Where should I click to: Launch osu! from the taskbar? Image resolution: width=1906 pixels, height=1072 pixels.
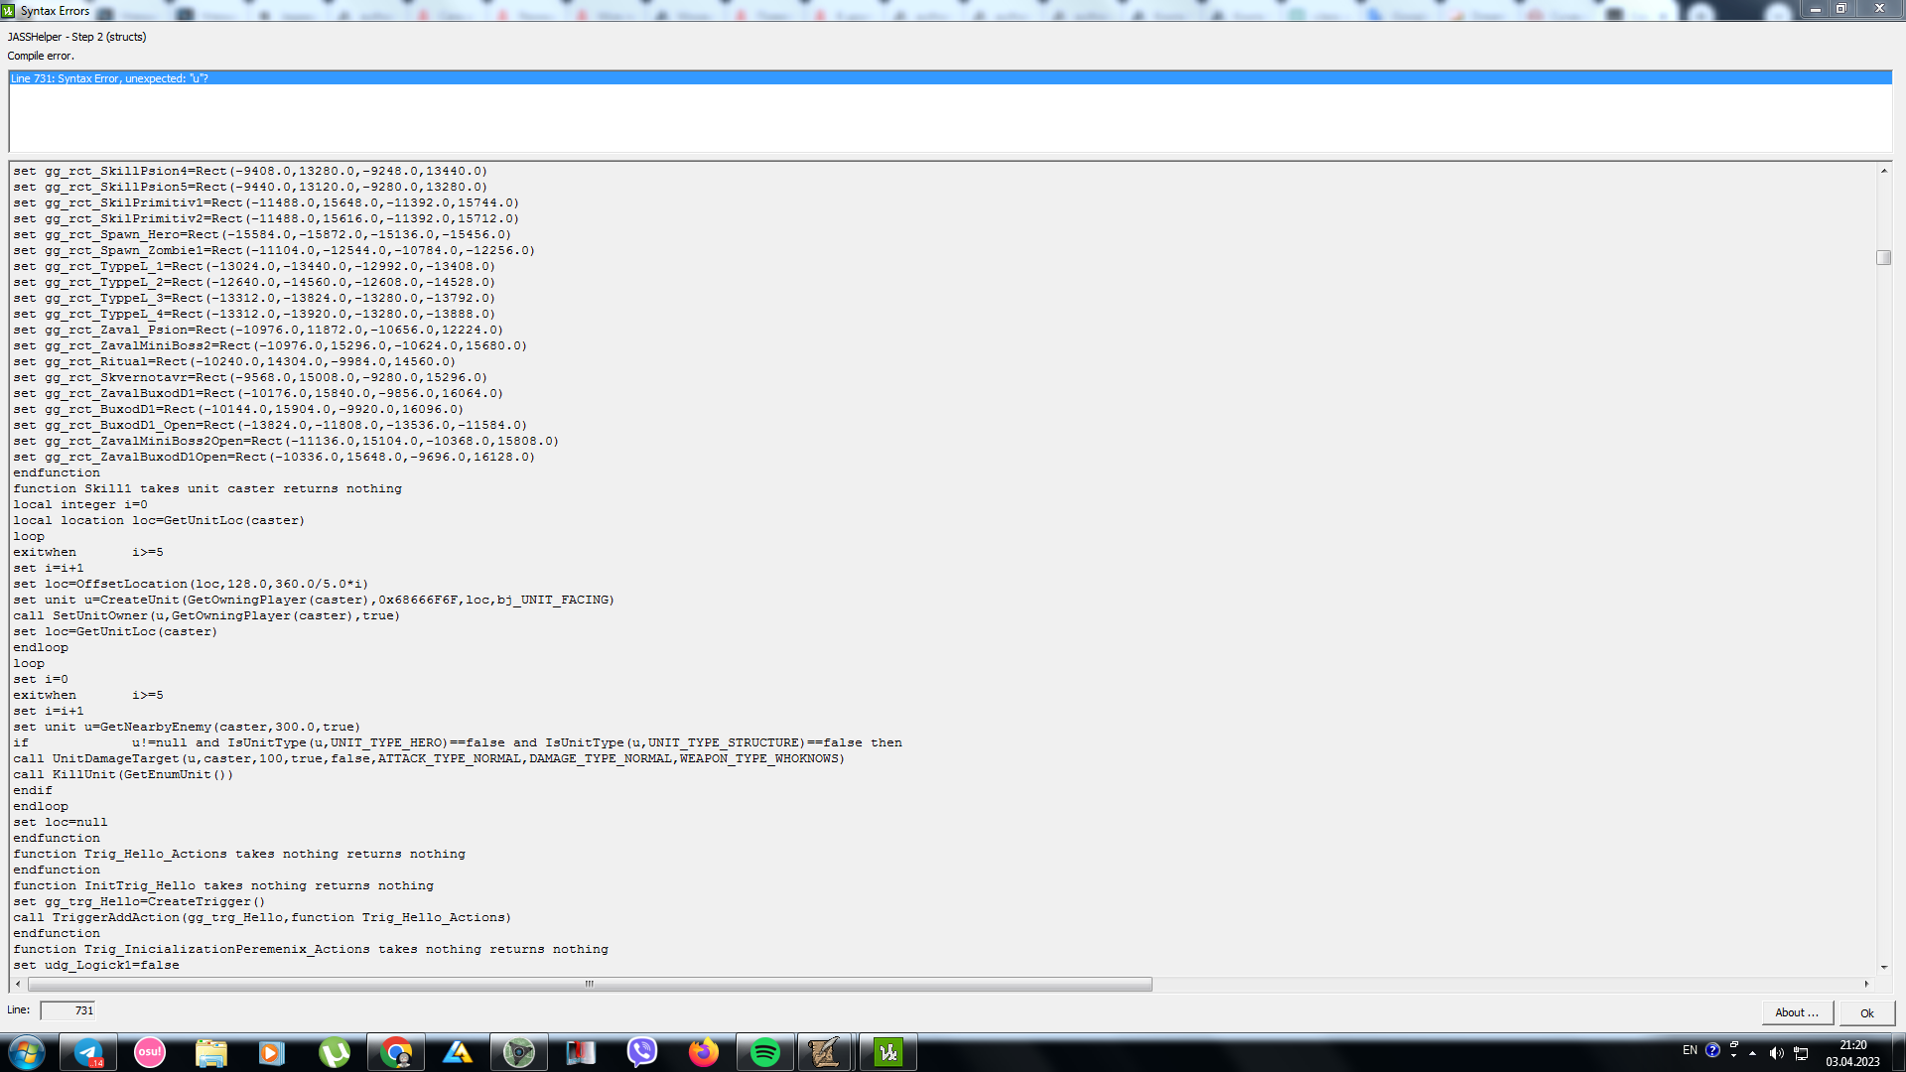[x=150, y=1052]
